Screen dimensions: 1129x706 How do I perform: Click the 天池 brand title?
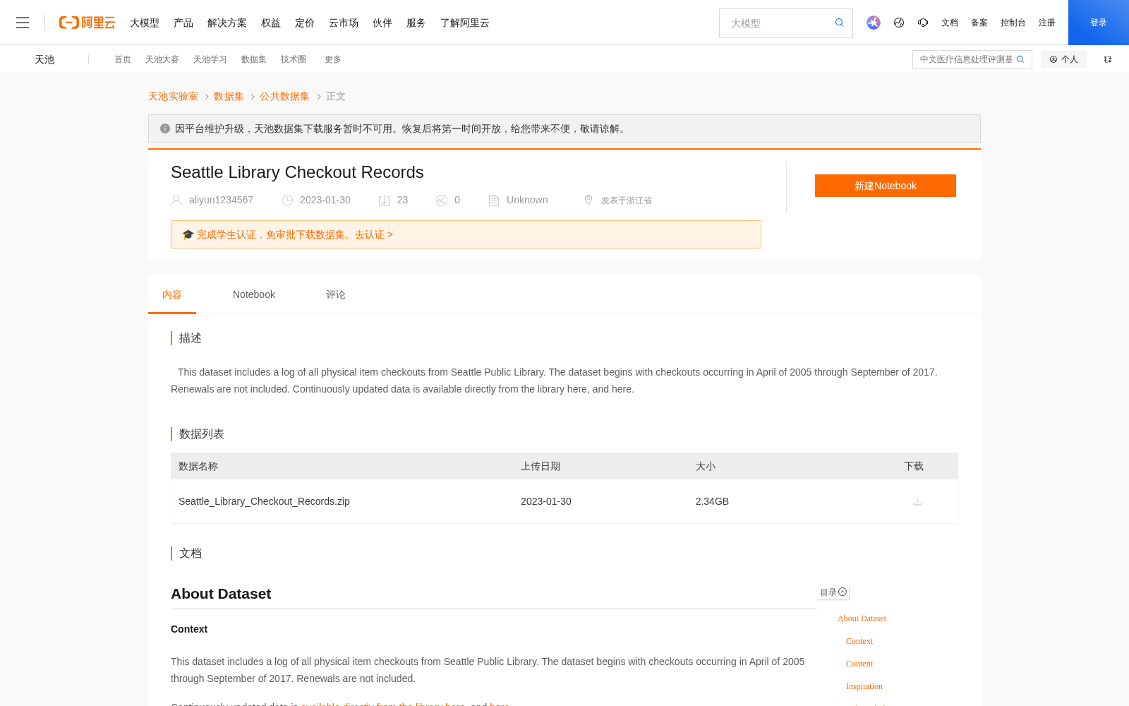44,59
